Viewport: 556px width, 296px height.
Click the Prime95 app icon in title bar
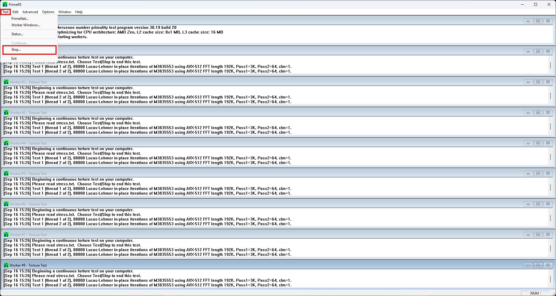point(5,4)
